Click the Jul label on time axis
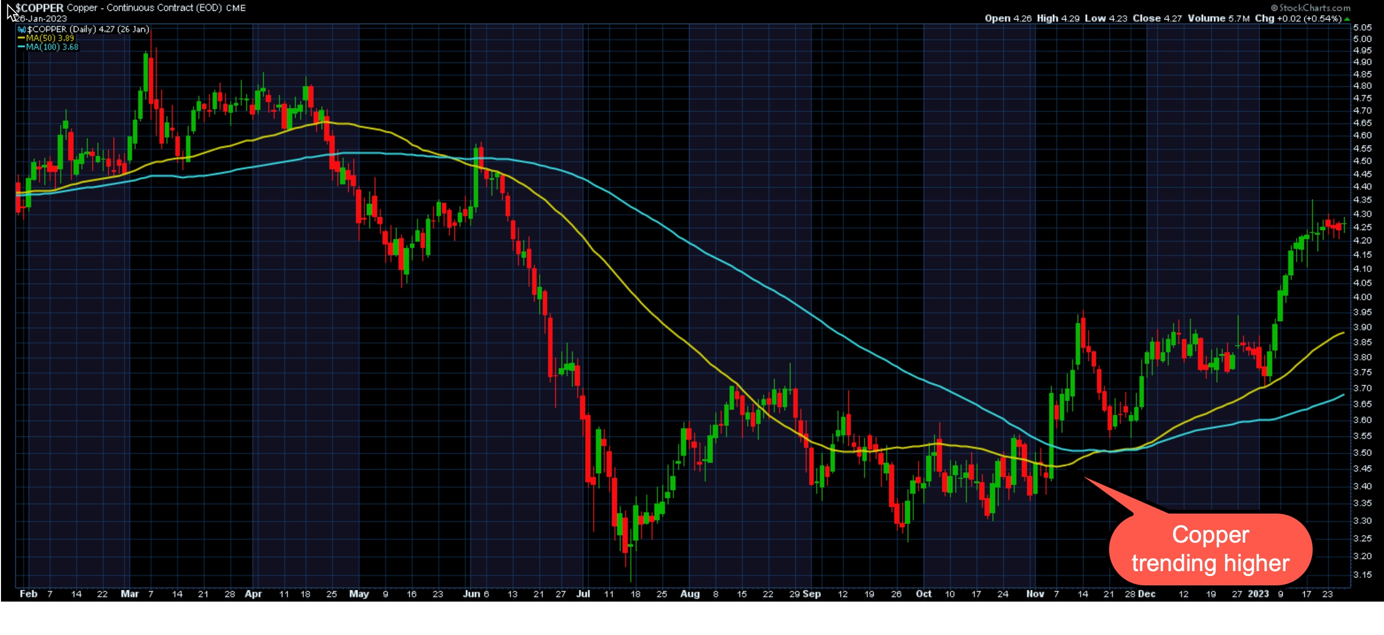The width and height of the screenshot is (1384, 635). (583, 594)
